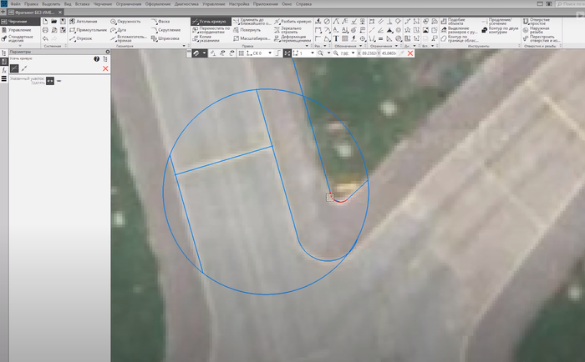
Task: Select the Штриховка hatch tool
Action: (x=165, y=38)
